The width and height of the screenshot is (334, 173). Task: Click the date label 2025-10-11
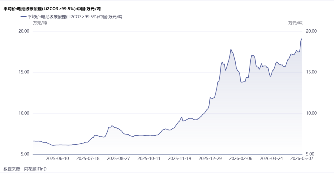point(149,159)
